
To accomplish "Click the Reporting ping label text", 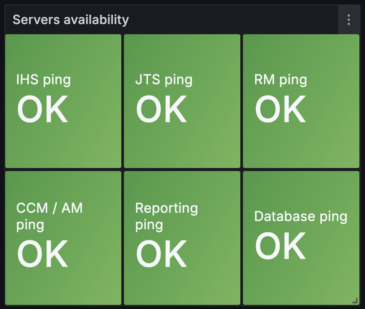I will (166, 217).
